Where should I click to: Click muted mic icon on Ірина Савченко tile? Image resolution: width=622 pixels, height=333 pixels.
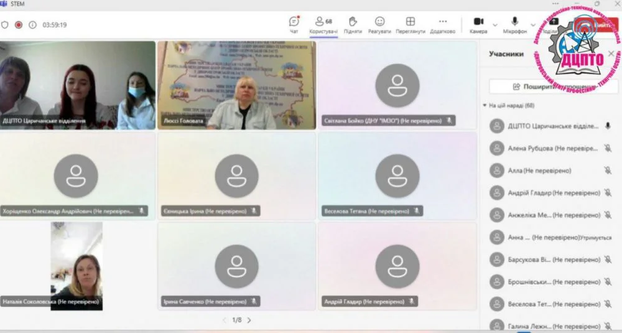[254, 302]
